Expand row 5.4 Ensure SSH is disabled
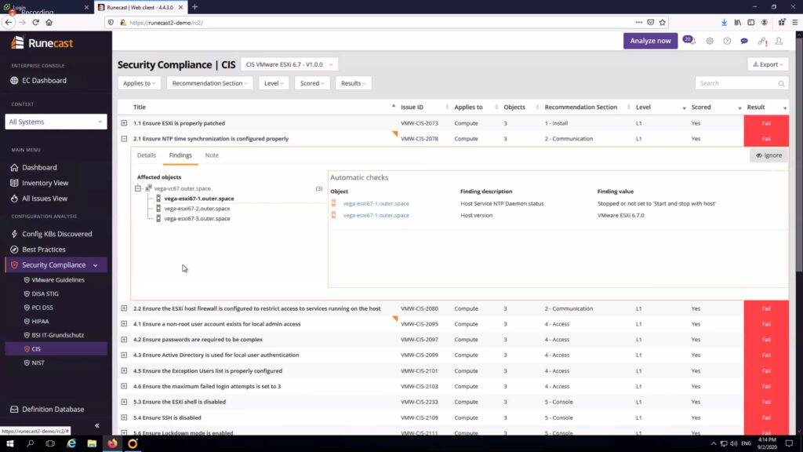803x452 pixels. [x=124, y=417]
